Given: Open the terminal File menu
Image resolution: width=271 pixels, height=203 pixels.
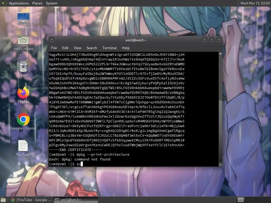Looking at the screenshot, I should 54,48.
